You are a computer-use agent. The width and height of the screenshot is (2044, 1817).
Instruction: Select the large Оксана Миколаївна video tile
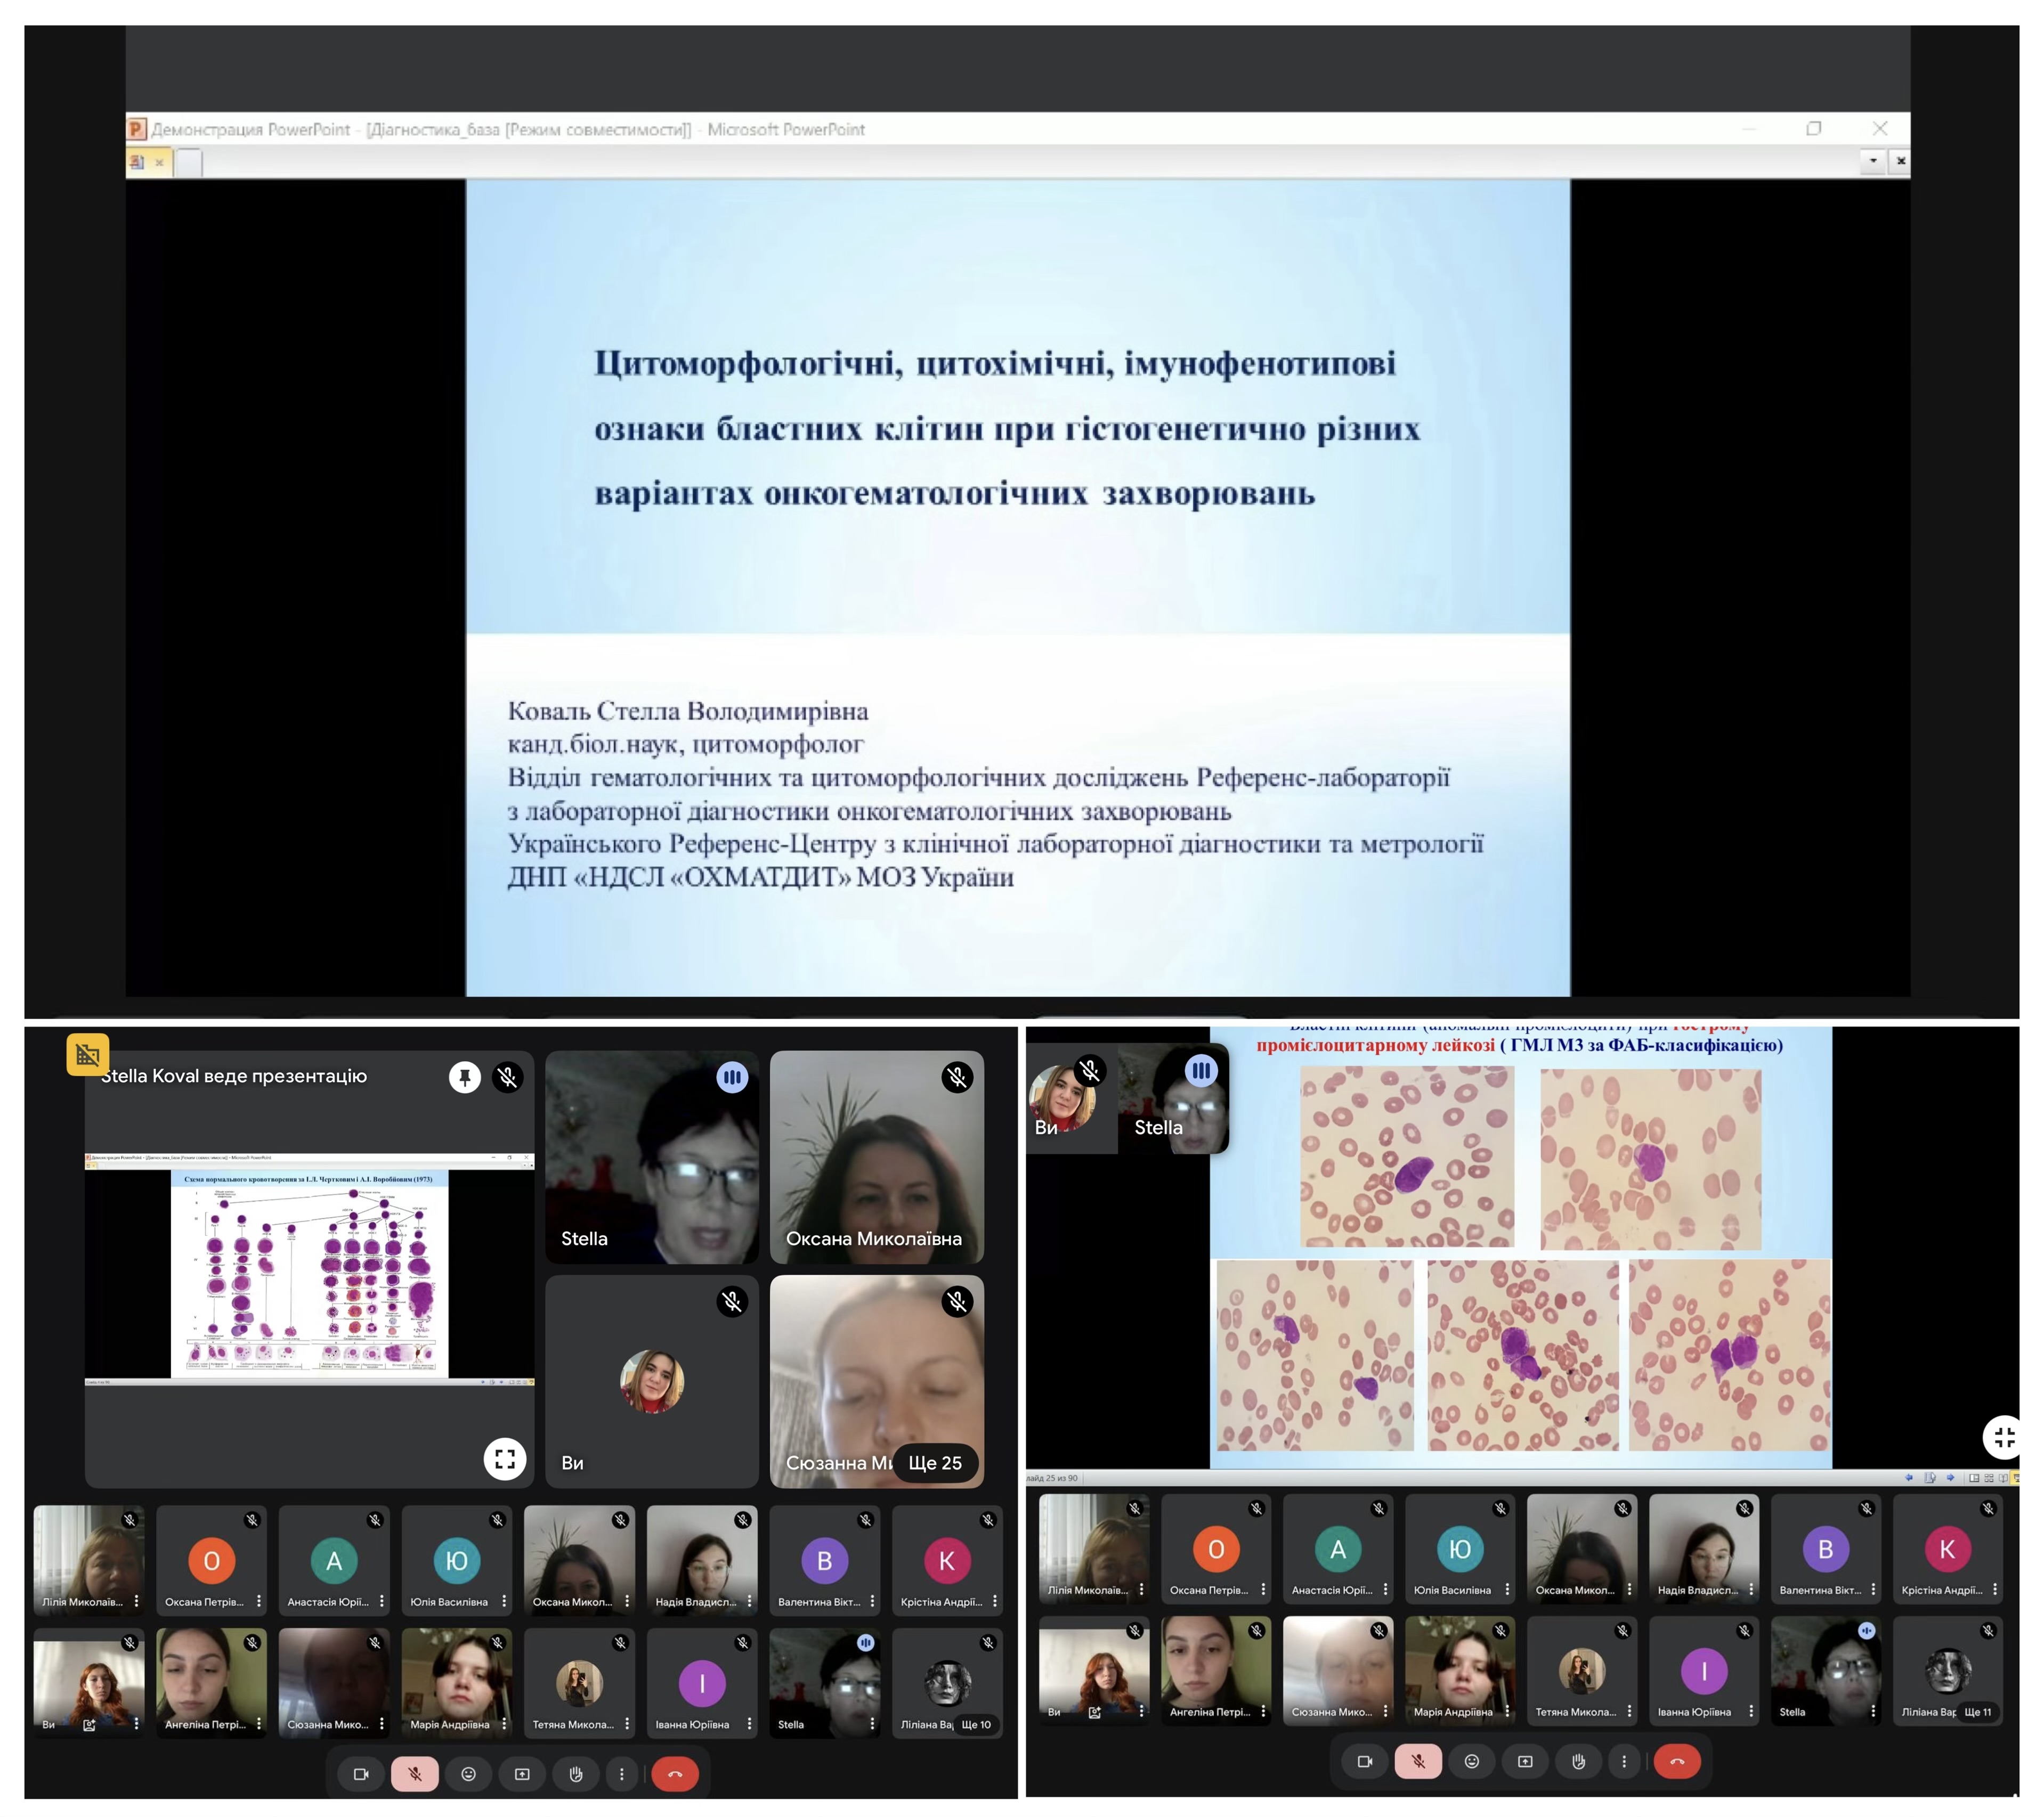pyautogui.click(x=877, y=1158)
